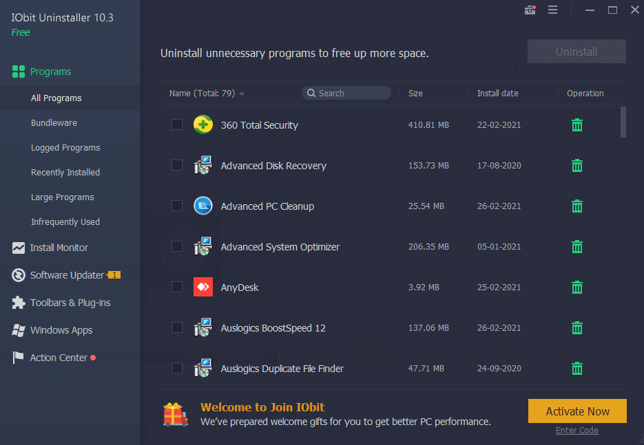The height and width of the screenshot is (445, 644).
Task: Open the Install Monitor panel
Action: coord(59,248)
